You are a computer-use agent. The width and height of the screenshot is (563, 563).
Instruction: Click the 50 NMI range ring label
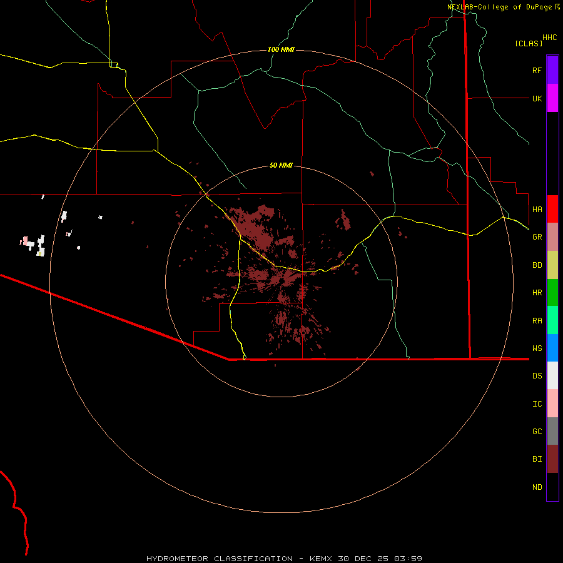click(281, 165)
